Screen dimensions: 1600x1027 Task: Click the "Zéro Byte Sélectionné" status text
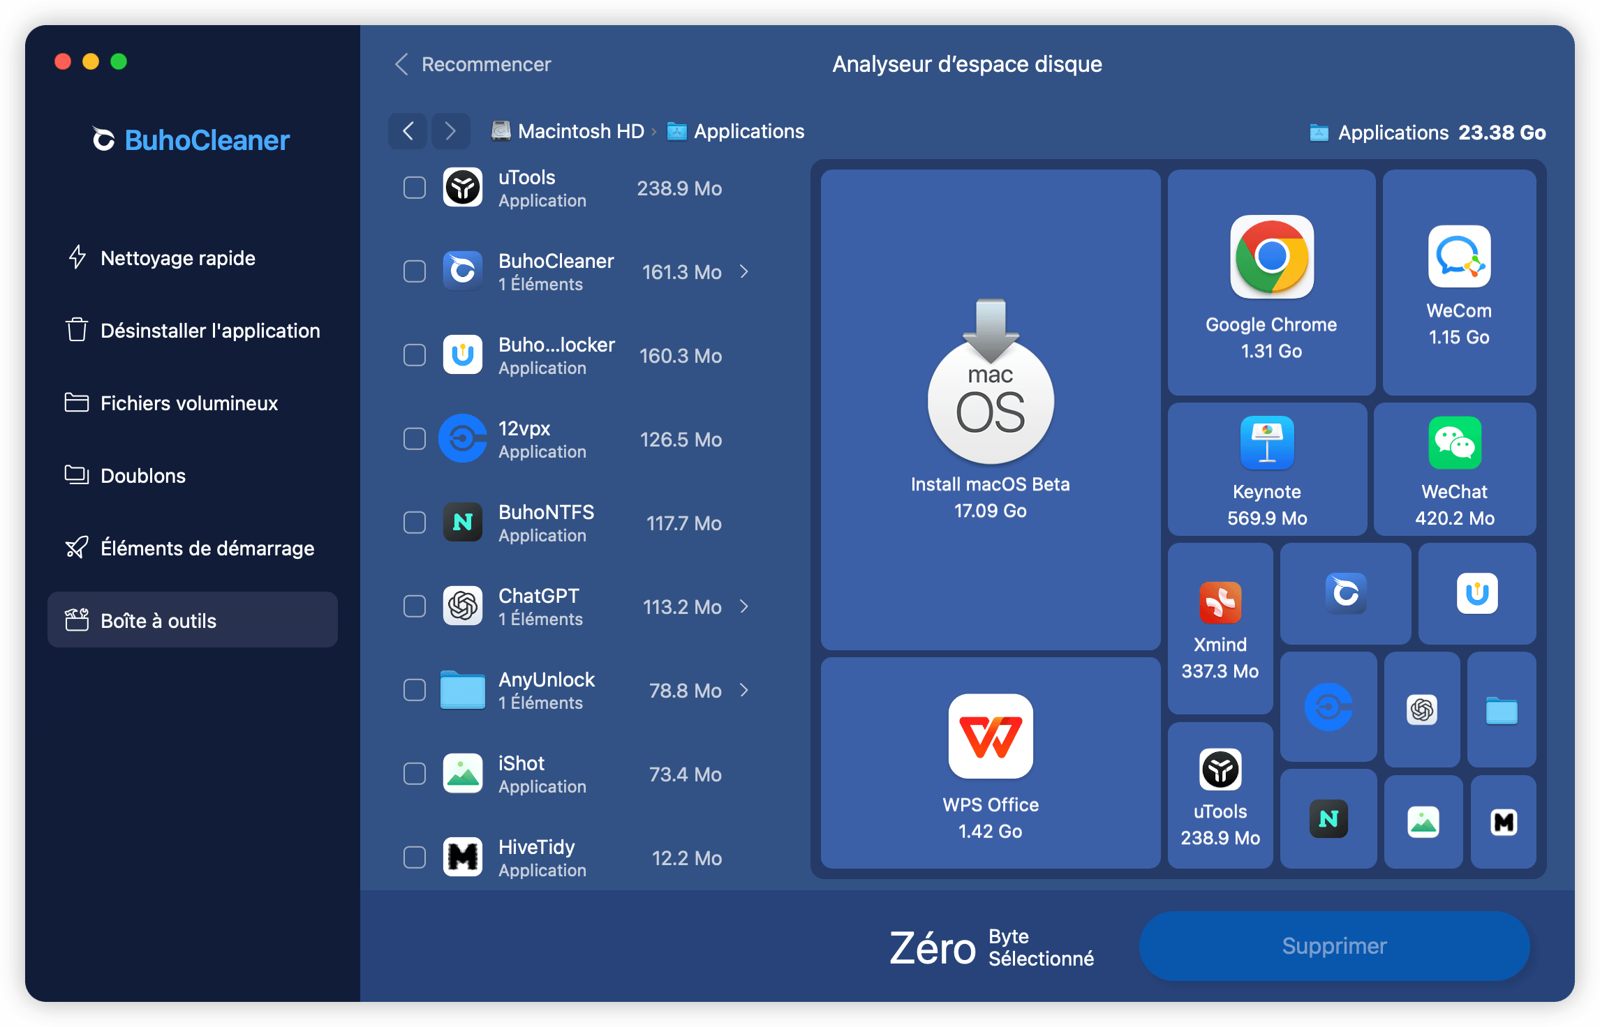pyautogui.click(x=991, y=947)
